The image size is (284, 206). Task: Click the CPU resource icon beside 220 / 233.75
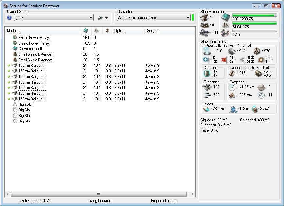[x=225, y=17]
